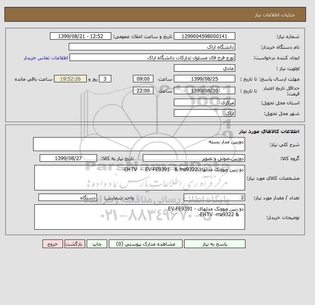Click the تاریخ نیاز به کالا label
315x305 pixels.
[117, 158]
